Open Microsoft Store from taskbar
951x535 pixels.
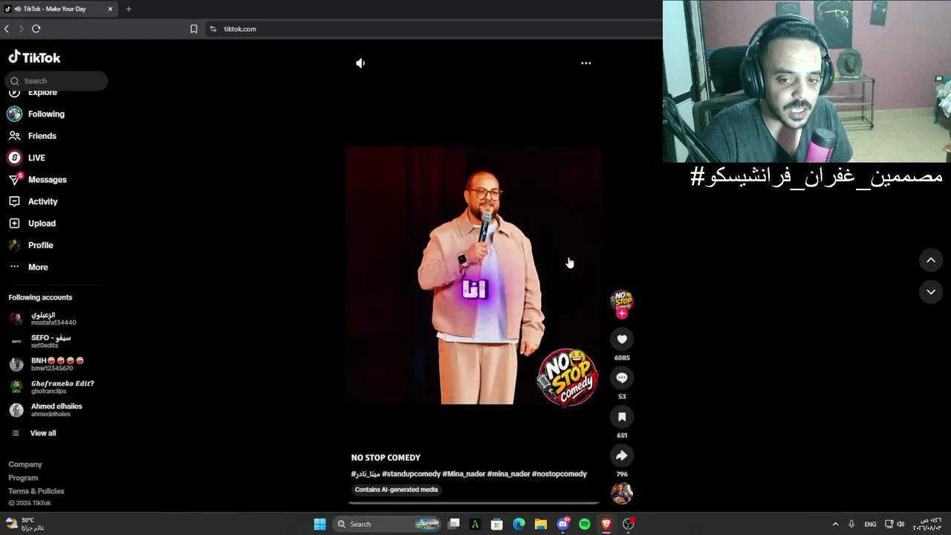[497, 524]
